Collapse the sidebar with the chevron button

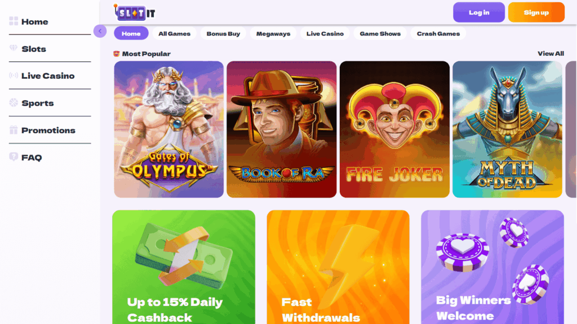100,31
